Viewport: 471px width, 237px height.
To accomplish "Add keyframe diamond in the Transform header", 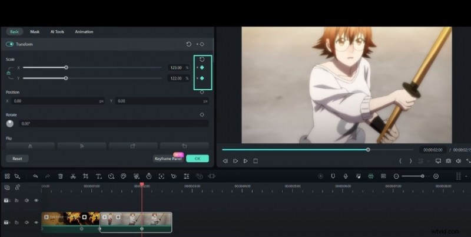I will coord(202,44).
